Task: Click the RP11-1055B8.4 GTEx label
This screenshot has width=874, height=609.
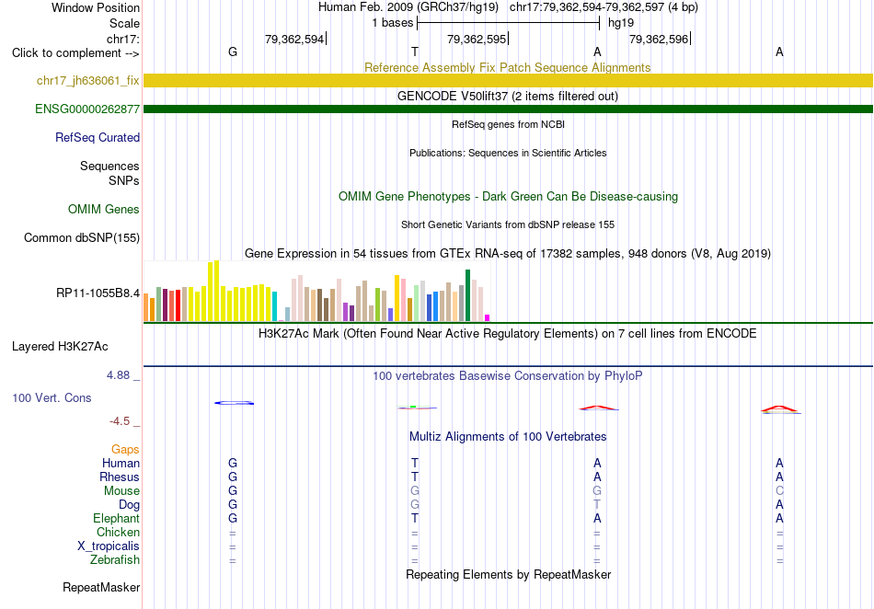Action: coord(98,293)
